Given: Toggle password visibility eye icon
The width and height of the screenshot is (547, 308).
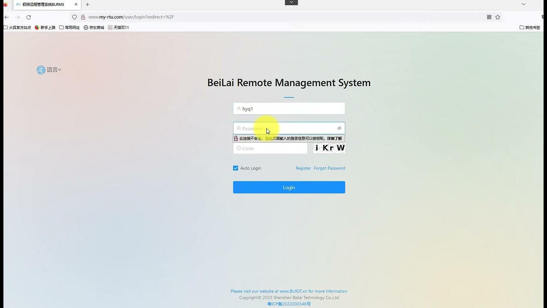Looking at the screenshot, I should (x=339, y=128).
